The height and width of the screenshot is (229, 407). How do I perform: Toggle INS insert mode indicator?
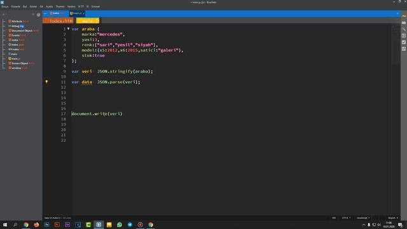334,218
